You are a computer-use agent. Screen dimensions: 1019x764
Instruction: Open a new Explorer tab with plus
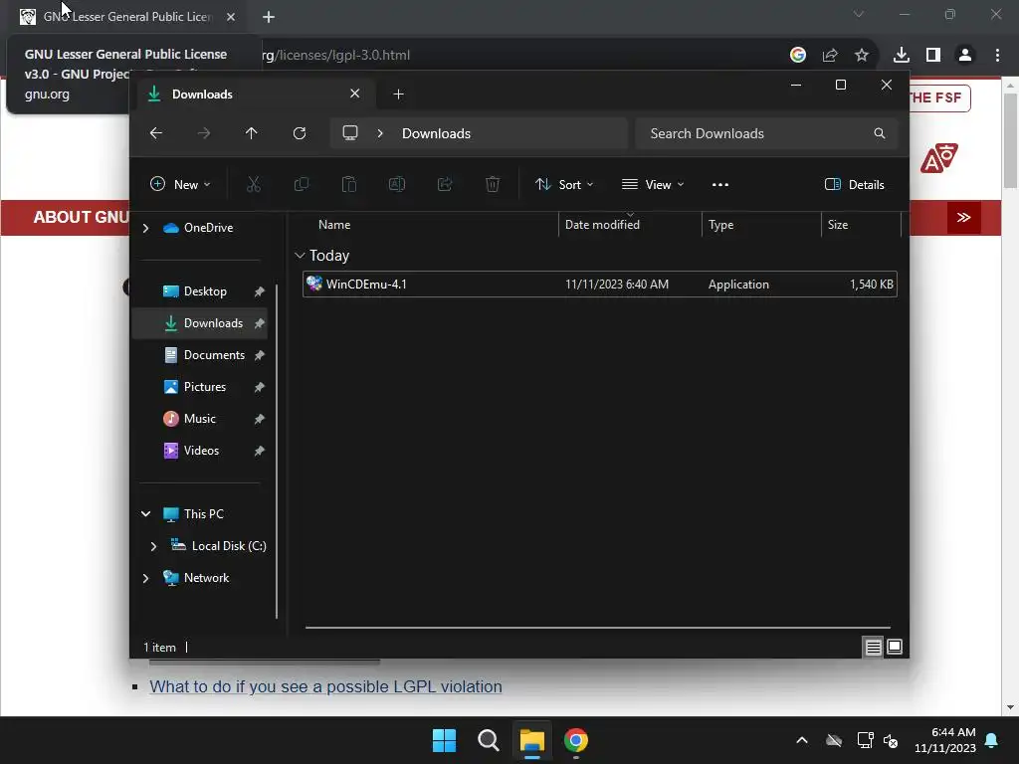pos(398,95)
